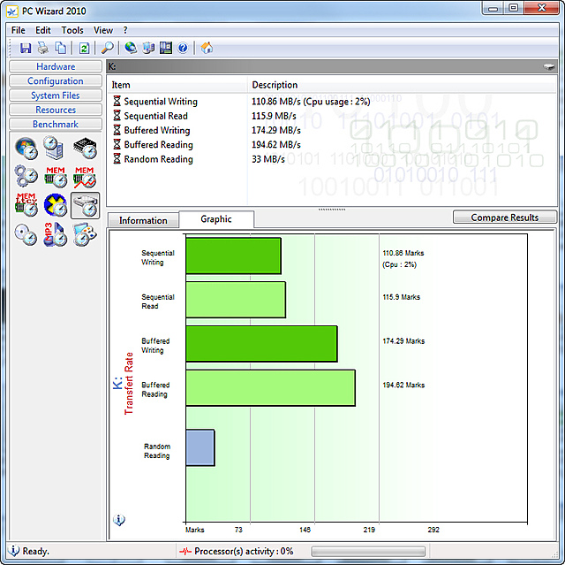Click the networked computers toolbar icon
Image resolution: width=565 pixels, height=565 pixels.
(148, 48)
